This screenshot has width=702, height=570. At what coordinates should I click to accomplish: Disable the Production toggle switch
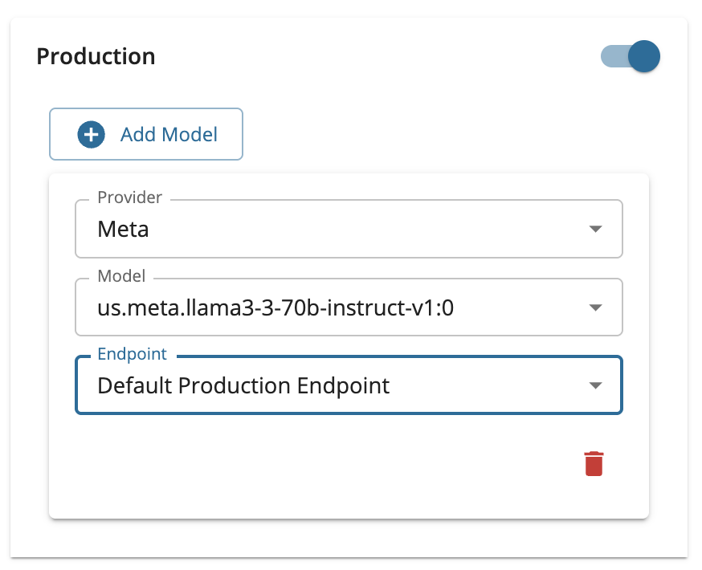(x=643, y=57)
